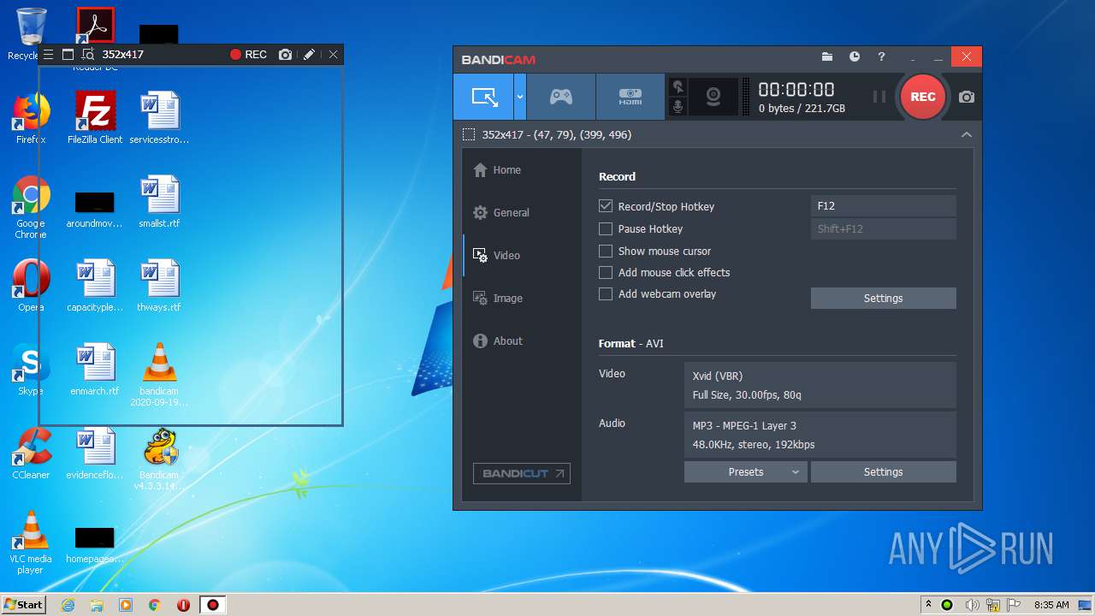Image resolution: width=1095 pixels, height=616 pixels.
Task: Select the FileZilla Client desktop icon
Action: click(x=95, y=118)
